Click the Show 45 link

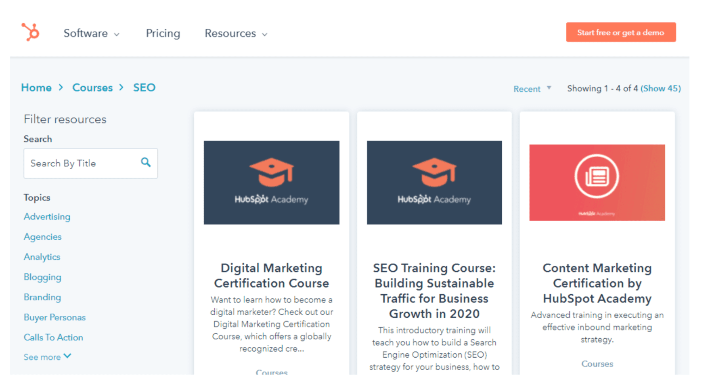661,88
